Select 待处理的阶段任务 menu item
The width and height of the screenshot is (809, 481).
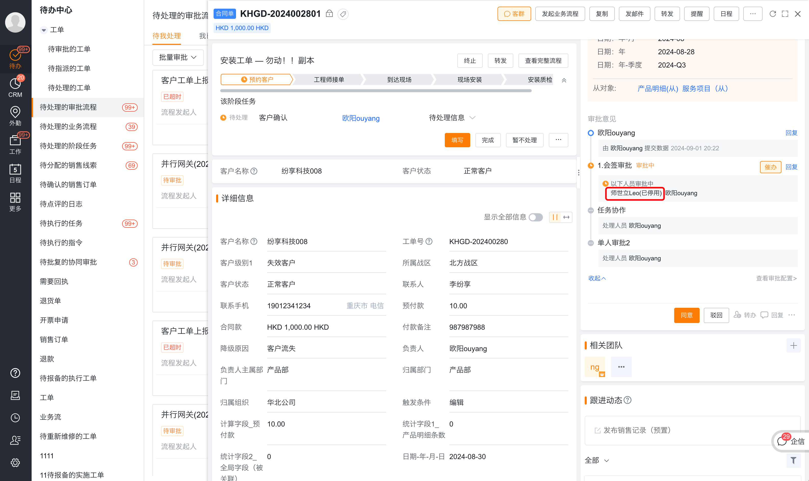click(88, 146)
